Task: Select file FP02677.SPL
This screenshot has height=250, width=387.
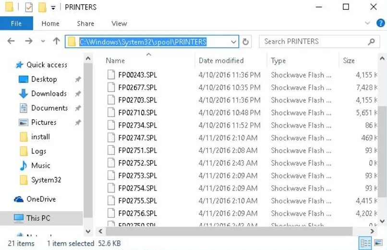Action: click(x=137, y=87)
